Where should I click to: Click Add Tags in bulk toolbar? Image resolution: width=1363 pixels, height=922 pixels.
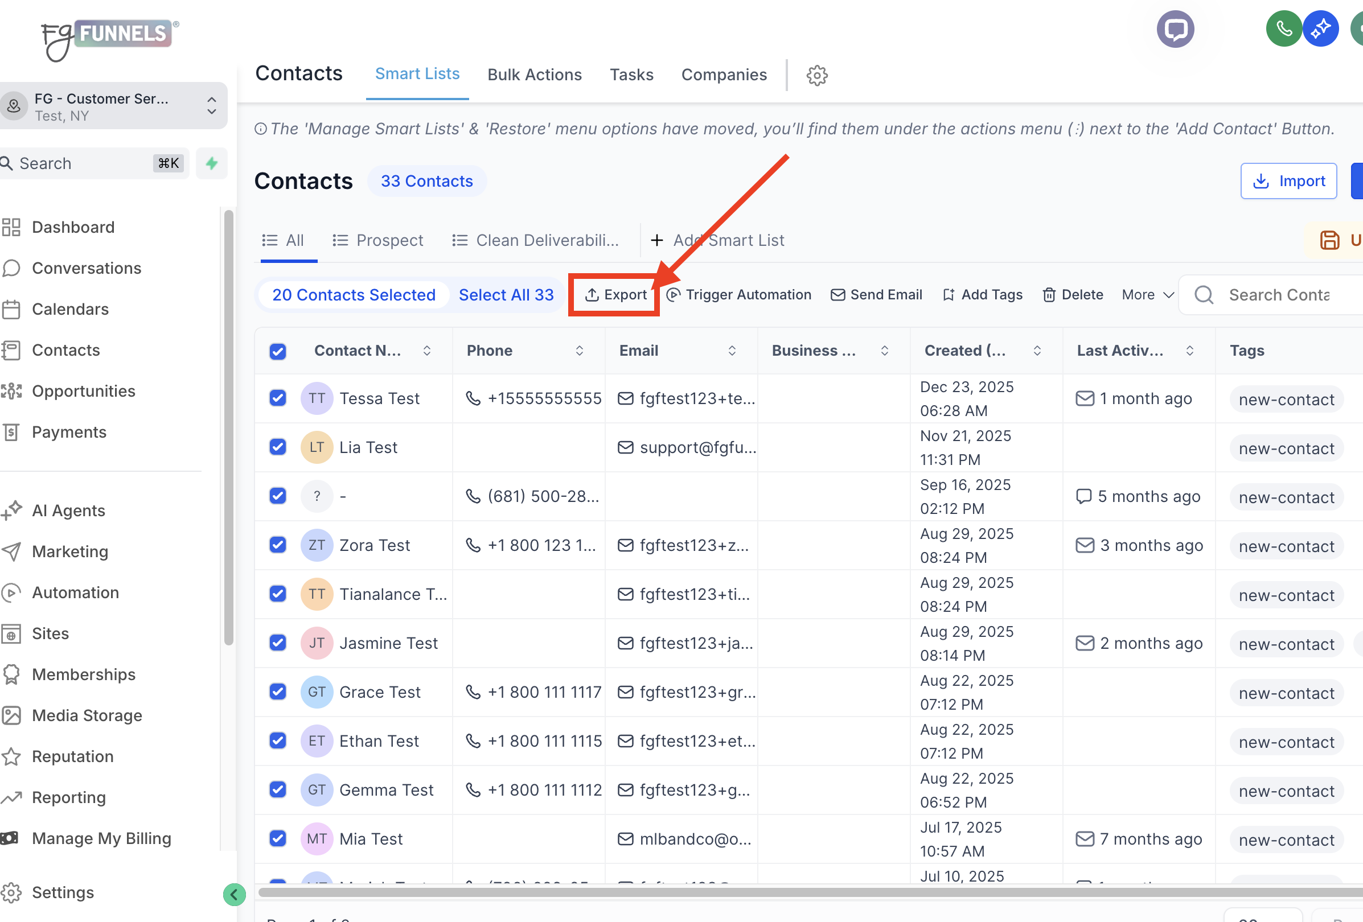tap(982, 295)
